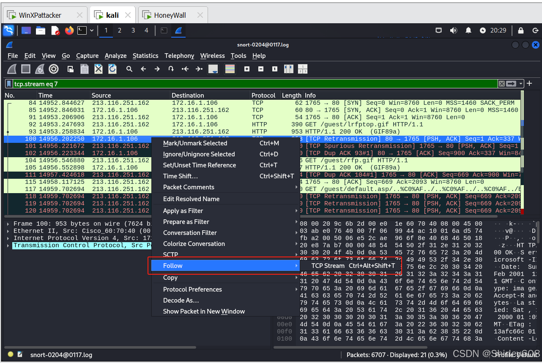Screen dimensions: 542x363
Task: Find a packet using the magnifier icon
Action: pos(129,69)
